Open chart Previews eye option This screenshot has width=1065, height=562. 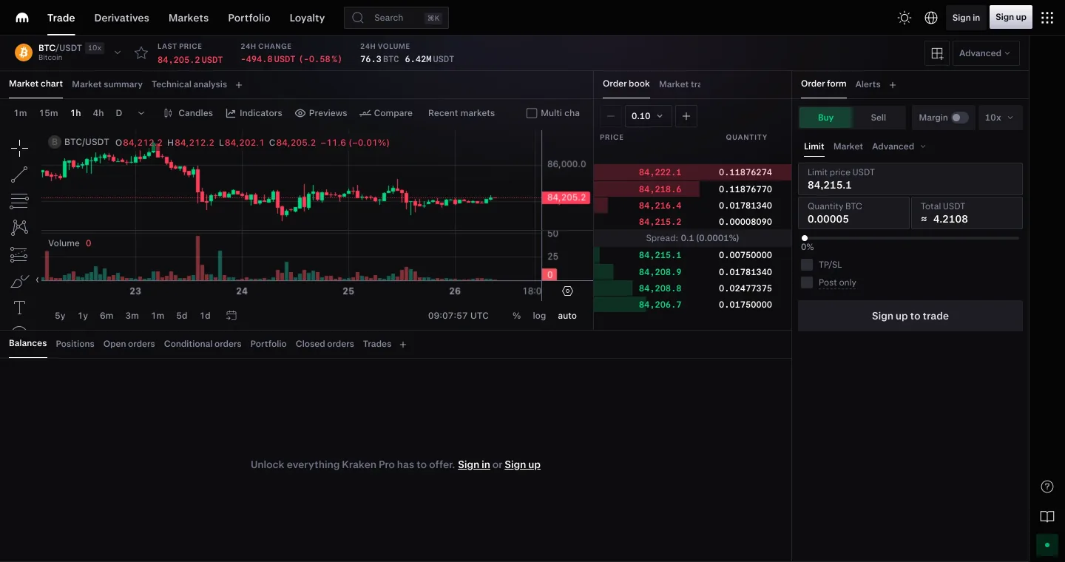pos(321,113)
